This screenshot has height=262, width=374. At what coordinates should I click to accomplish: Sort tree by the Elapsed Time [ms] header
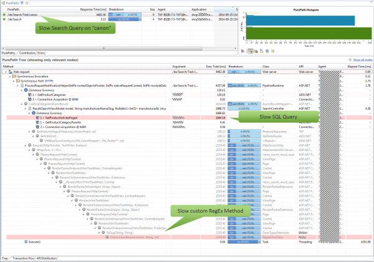[359, 66]
